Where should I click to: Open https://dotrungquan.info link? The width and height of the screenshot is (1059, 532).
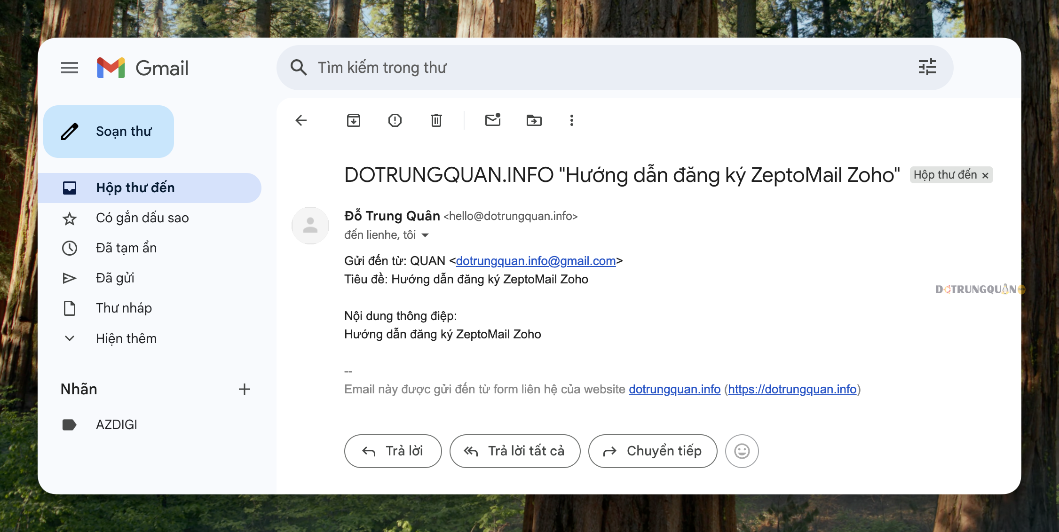tap(792, 389)
